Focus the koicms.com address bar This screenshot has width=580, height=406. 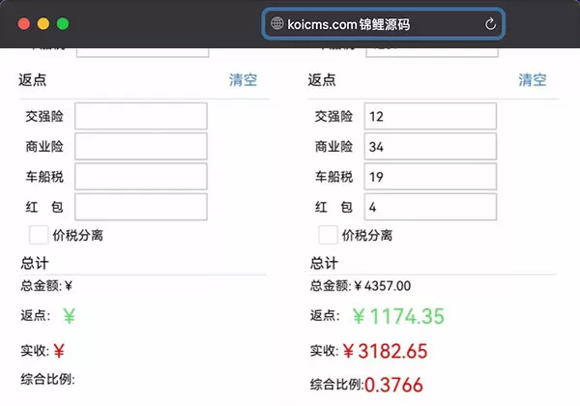[384, 24]
